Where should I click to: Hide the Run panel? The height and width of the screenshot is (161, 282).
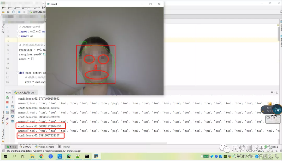(x=277, y=92)
